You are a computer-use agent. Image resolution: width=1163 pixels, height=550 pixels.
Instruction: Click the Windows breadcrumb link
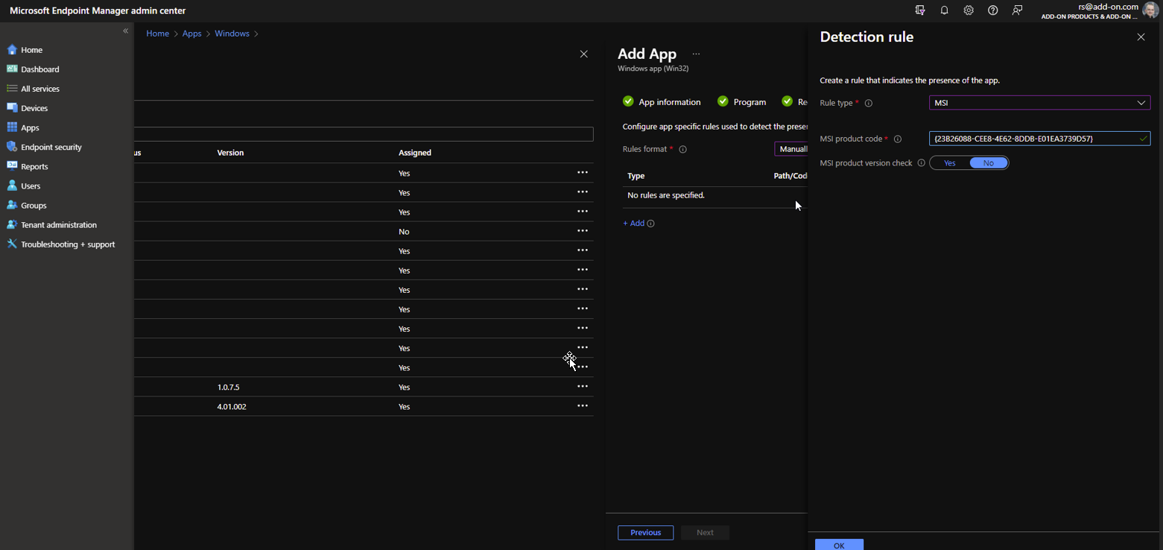tap(232, 34)
